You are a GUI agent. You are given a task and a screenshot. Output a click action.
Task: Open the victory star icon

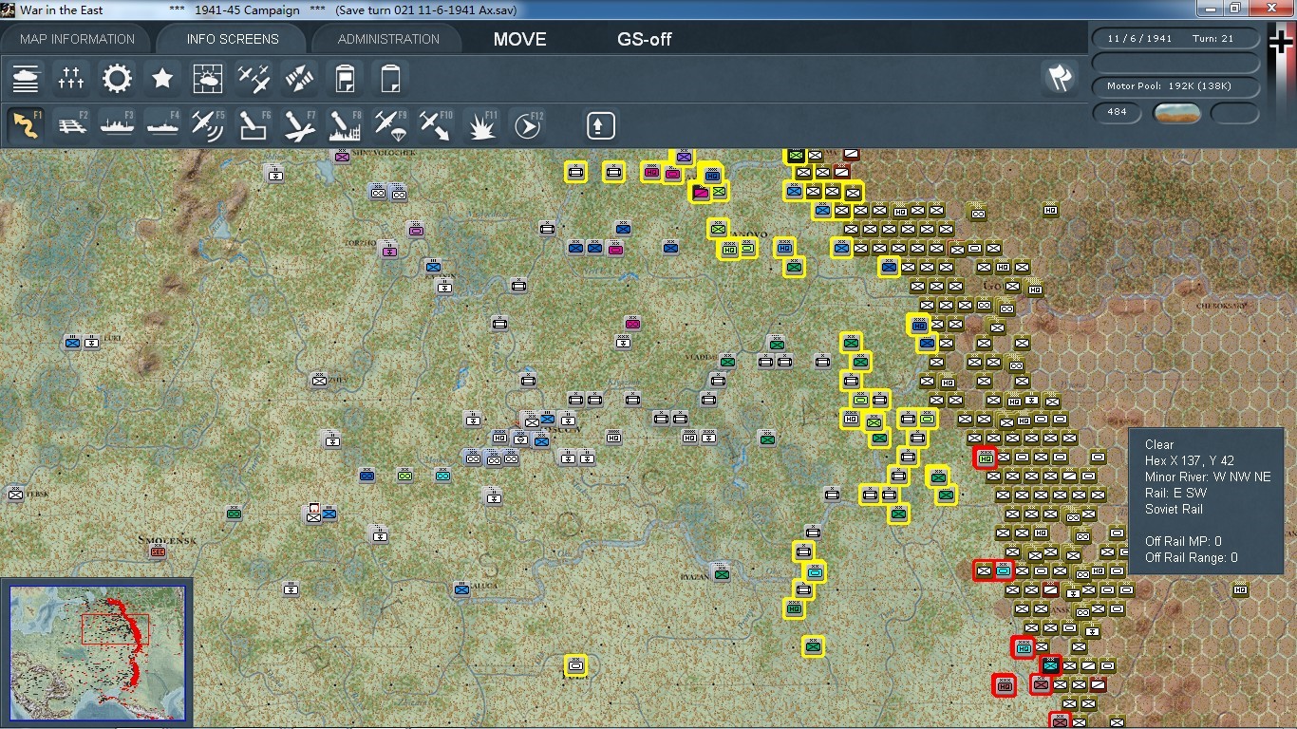[x=162, y=78]
